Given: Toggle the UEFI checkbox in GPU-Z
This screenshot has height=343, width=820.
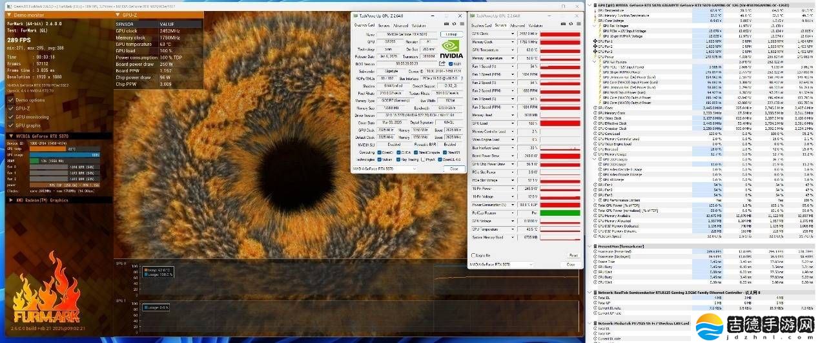Looking at the screenshot, I should (x=449, y=64).
